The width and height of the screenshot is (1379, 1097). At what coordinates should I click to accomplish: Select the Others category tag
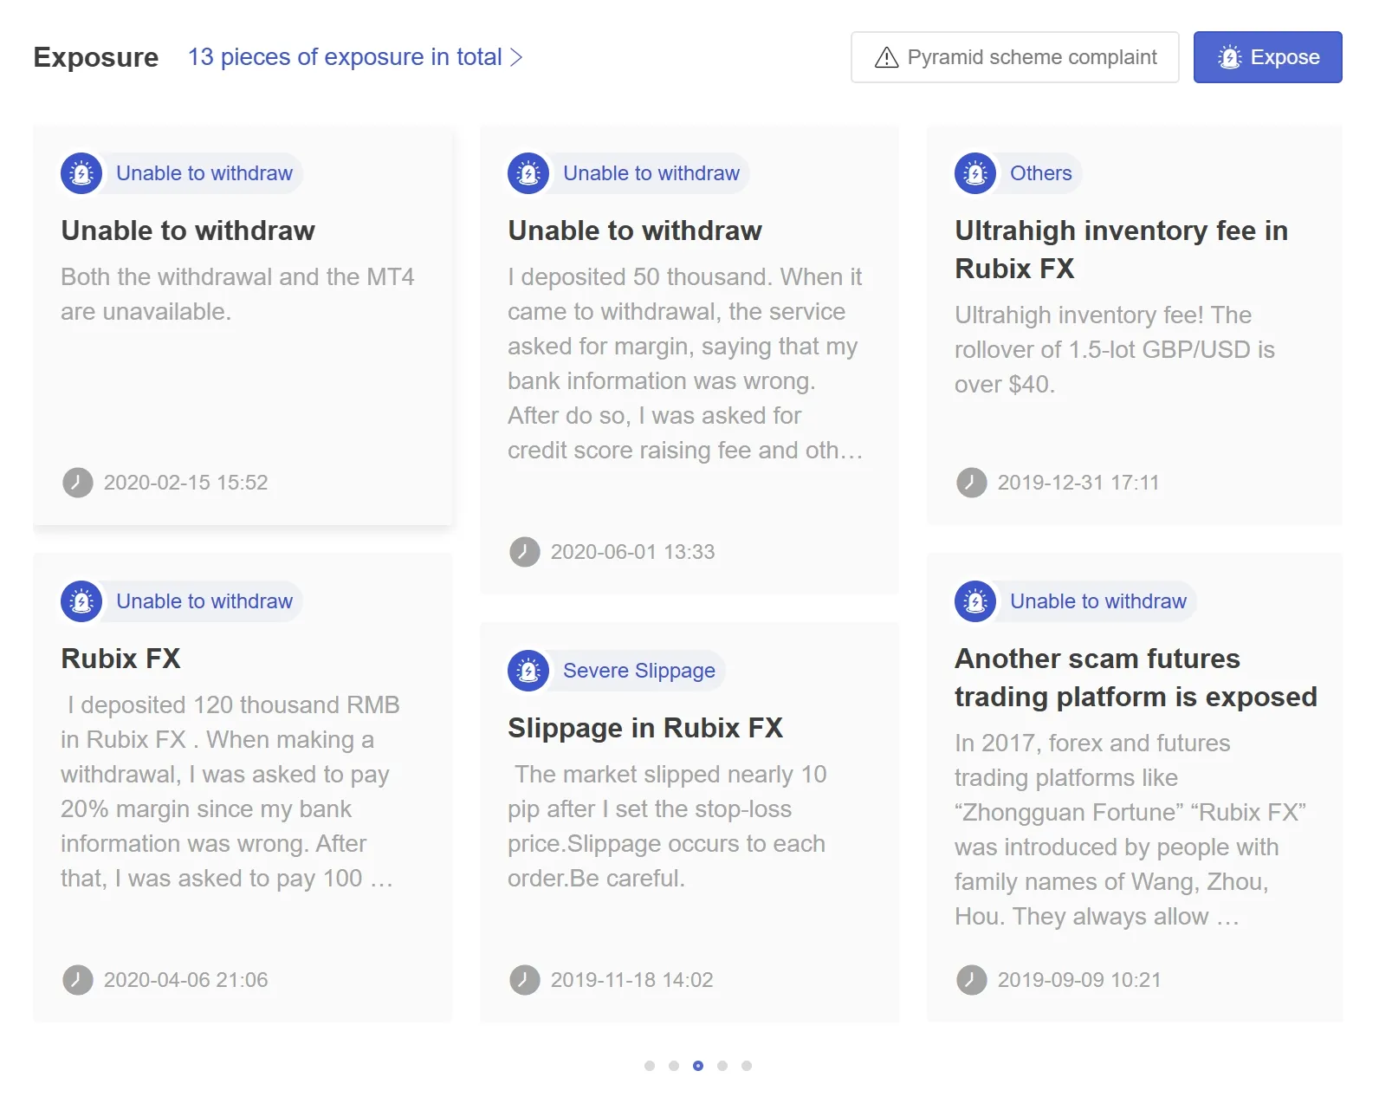tap(1041, 173)
